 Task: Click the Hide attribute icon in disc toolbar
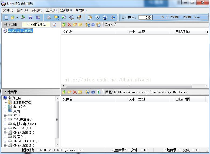(x=99, y=25)
